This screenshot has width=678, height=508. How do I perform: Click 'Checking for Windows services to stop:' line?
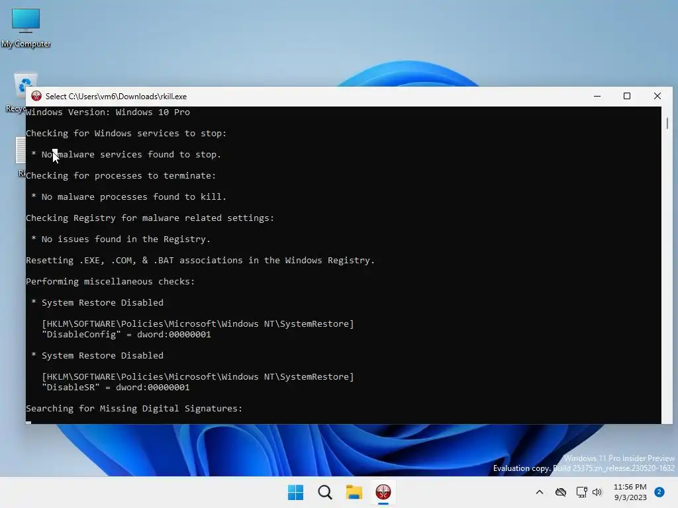coord(126,133)
